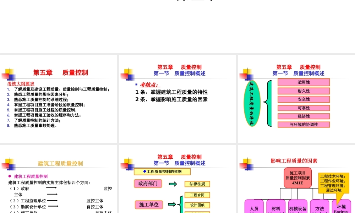Image resolution: width=355 pixels, height=213 pixels.
Task: Click the 第五章 质量控制 title above 考核大纲要求
Action: (x=60, y=72)
